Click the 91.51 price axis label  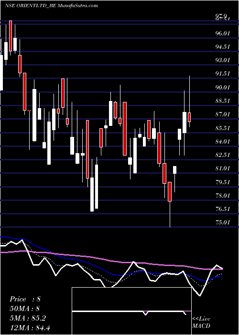point(223,74)
